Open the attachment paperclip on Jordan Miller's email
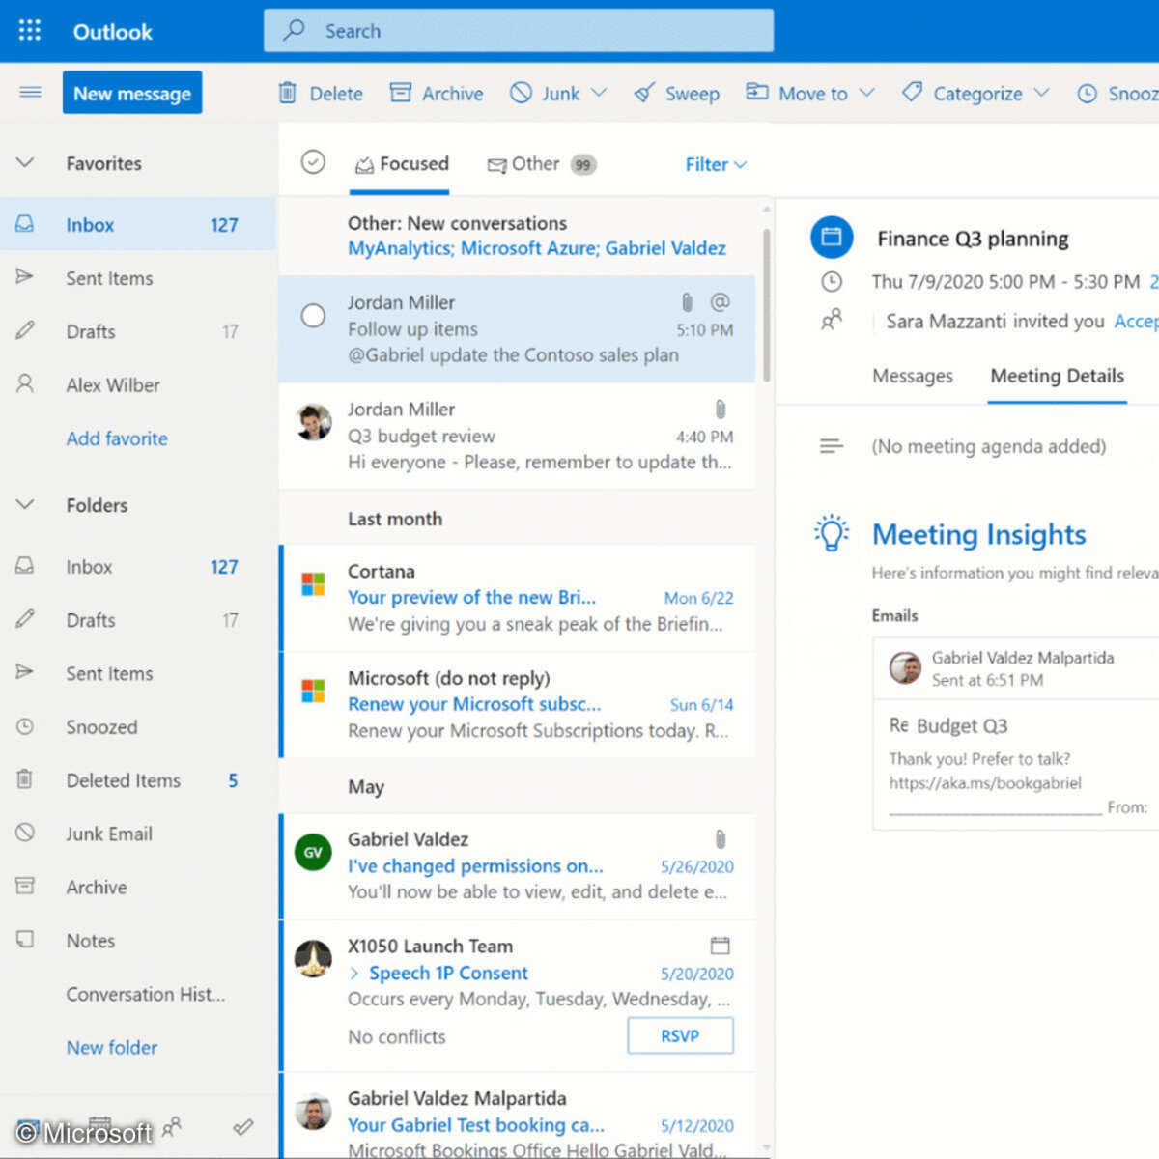Image resolution: width=1159 pixels, height=1159 pixels. tap(687, 302)
